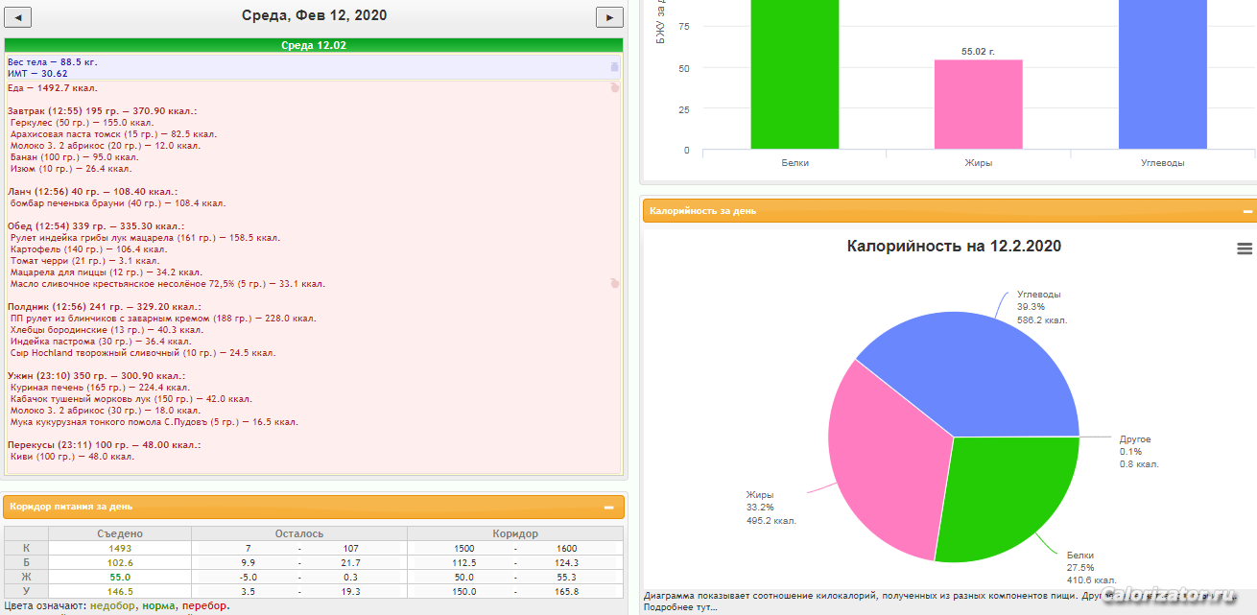Click the Среда 12.02 green day header
Screen dimensions: 1257x615
[314, 45]
